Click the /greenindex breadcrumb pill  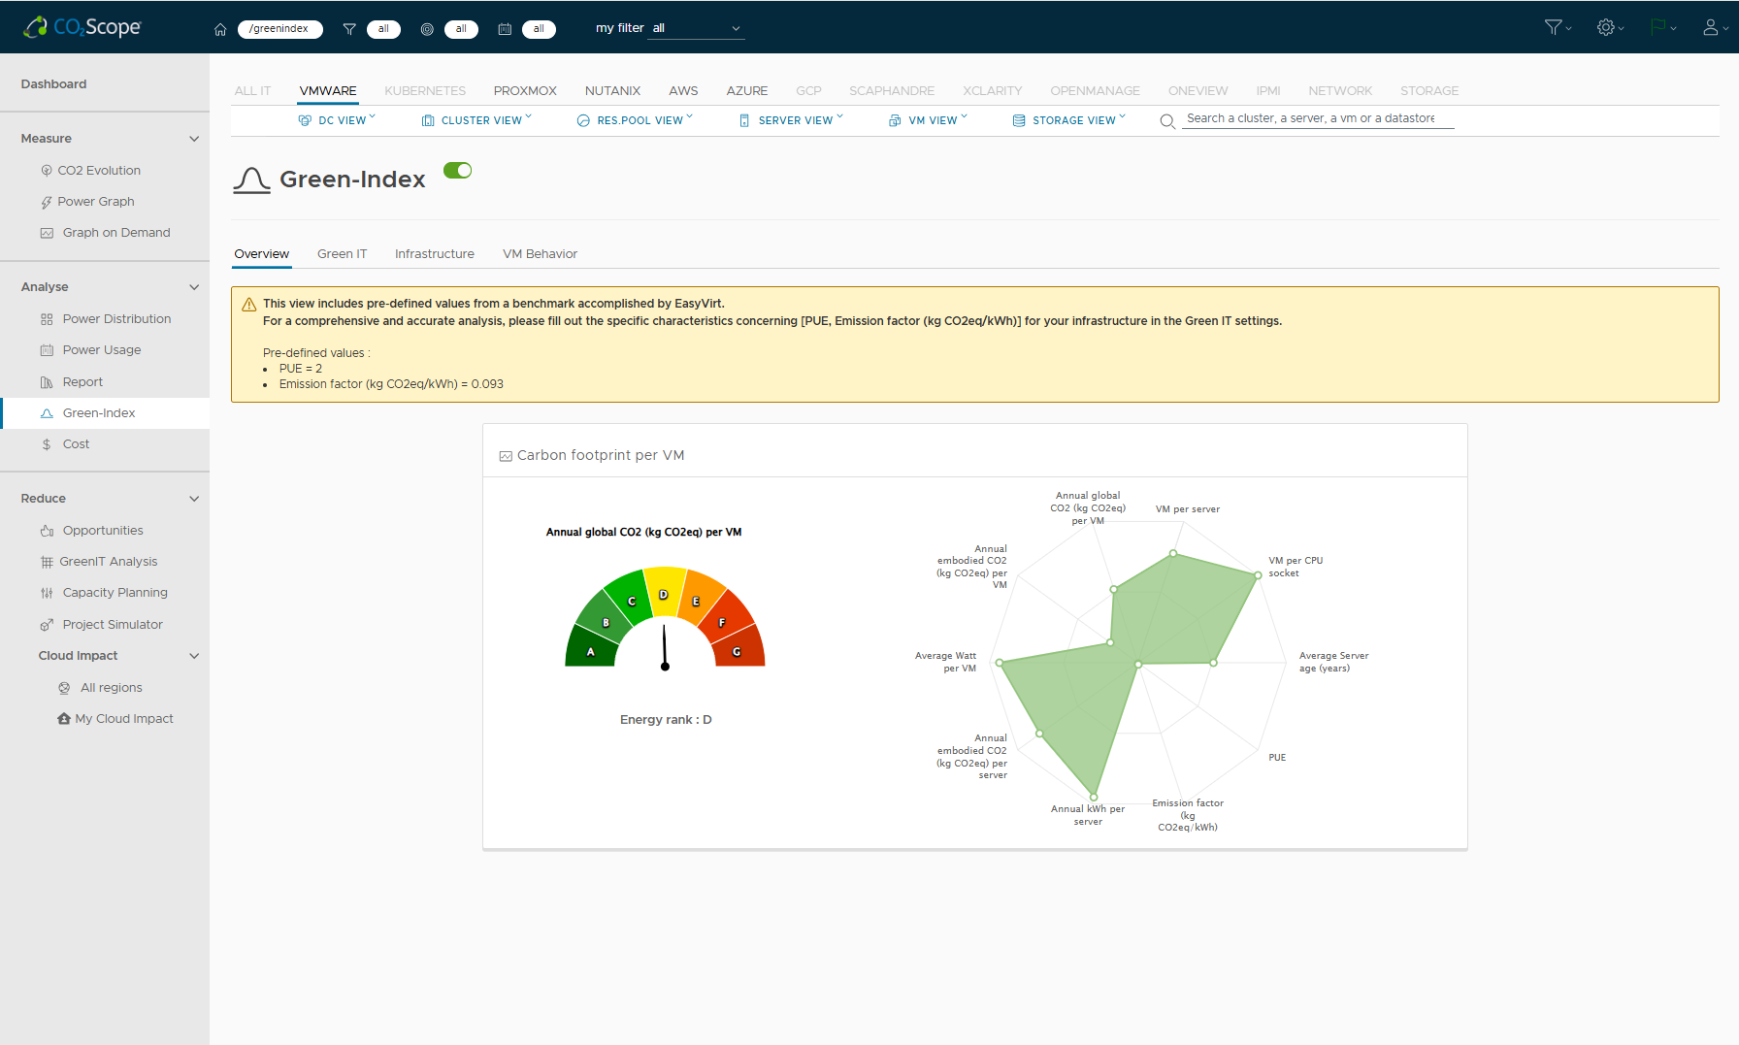coord(279,29)
